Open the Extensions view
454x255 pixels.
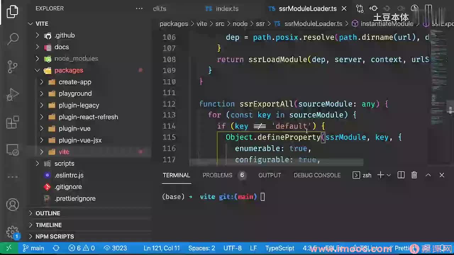[x=13, y=123]
